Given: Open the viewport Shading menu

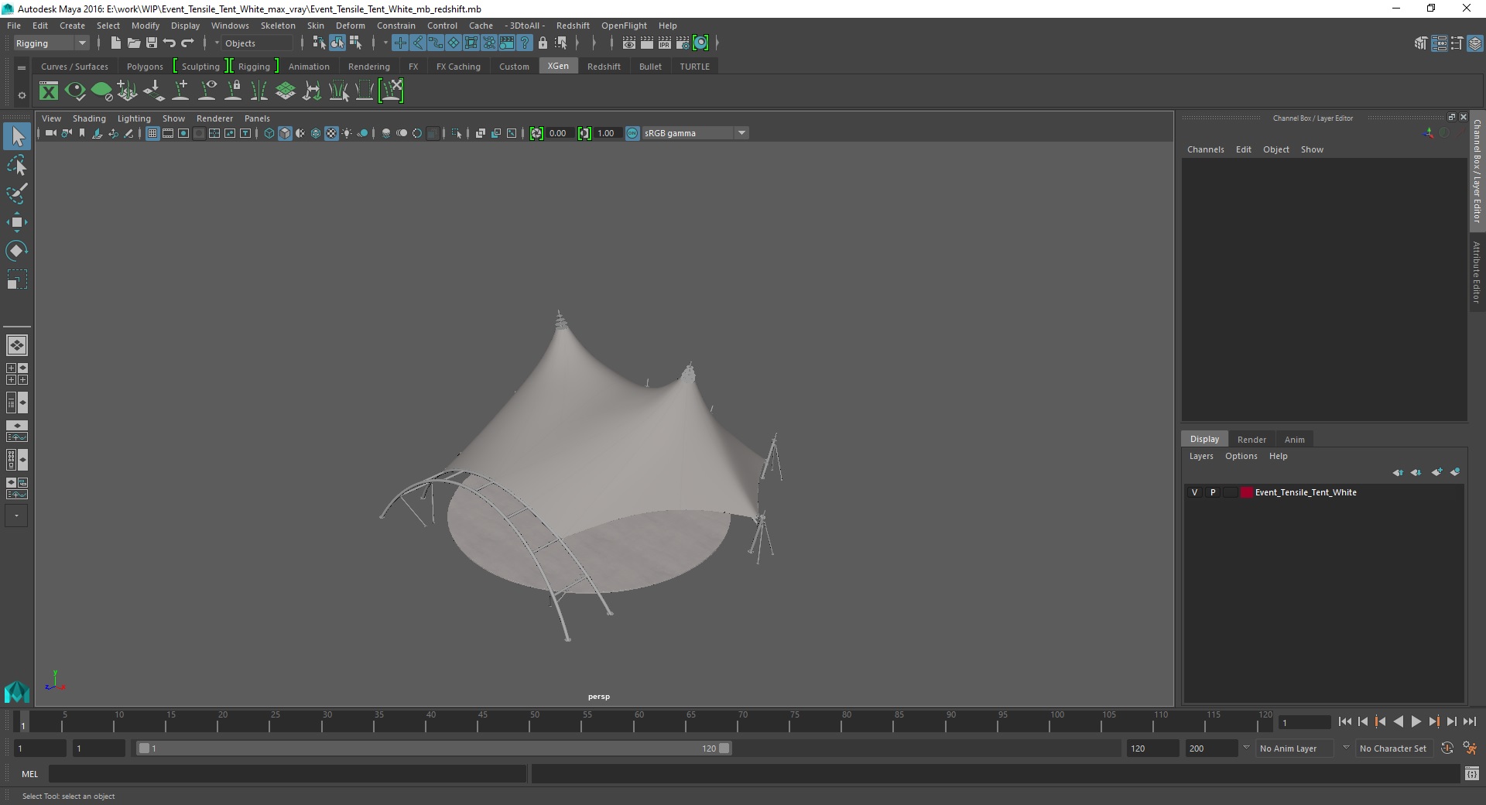Looking at the screenshot, I should click(89, 118).
